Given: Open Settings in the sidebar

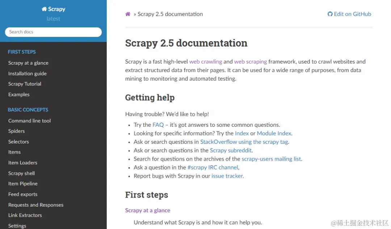Looking at the screenshot, I should (17, 226).
